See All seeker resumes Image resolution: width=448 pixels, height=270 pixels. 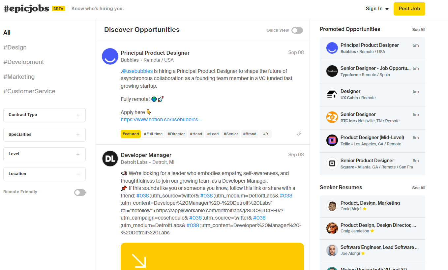(x=419, y=188)
